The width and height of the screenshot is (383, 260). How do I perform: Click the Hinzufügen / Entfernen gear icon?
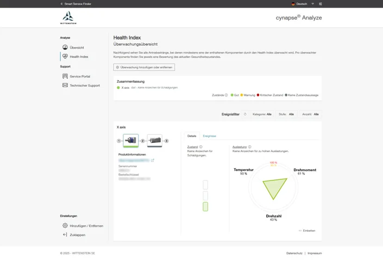[65, 225]
